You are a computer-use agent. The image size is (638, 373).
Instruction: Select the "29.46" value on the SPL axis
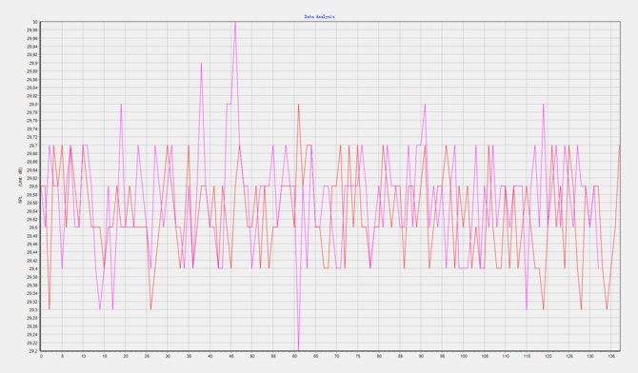32,244
